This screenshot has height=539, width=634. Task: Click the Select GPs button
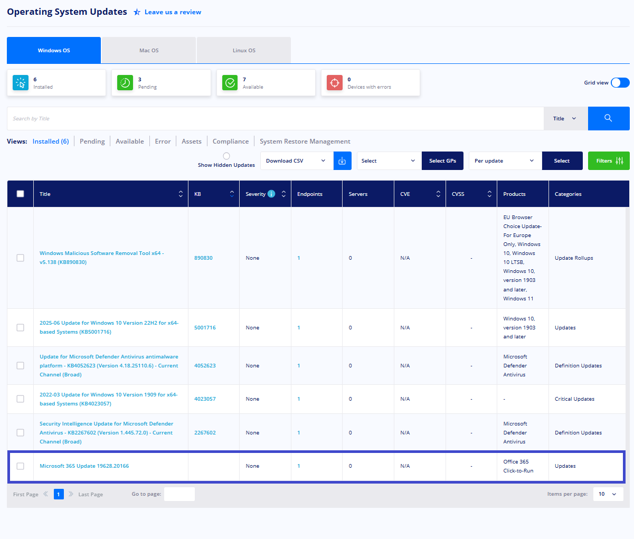click(442, 161)
